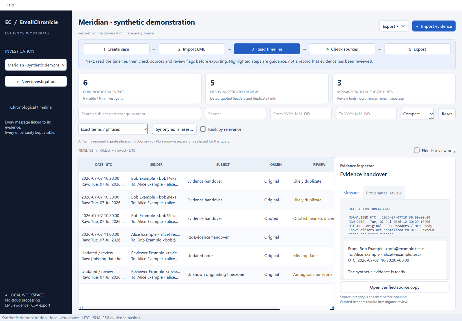
Task: Click the scrollbar's left arrow
Action: 81,308
